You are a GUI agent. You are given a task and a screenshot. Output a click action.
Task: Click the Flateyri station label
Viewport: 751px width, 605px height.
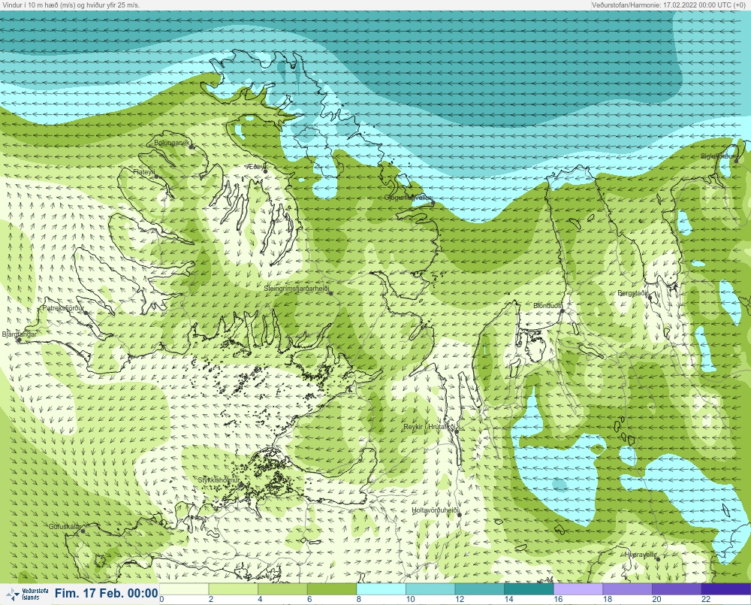pos(144,171)
